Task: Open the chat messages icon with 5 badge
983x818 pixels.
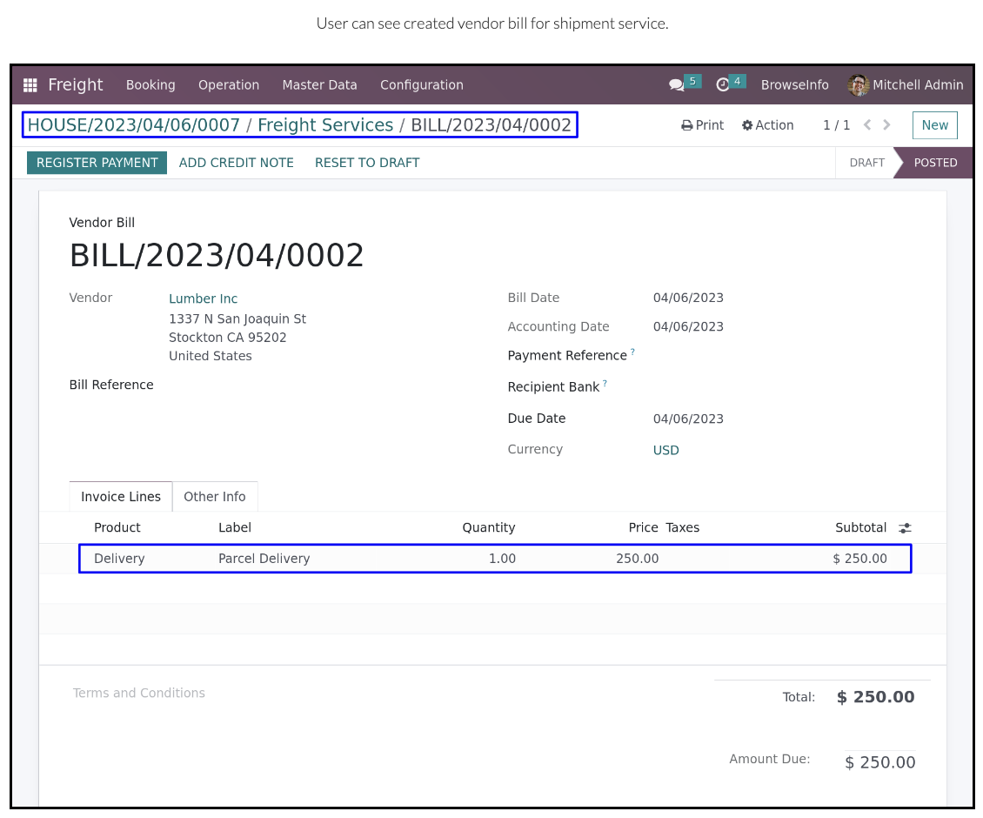Action: tap(677, 84)
